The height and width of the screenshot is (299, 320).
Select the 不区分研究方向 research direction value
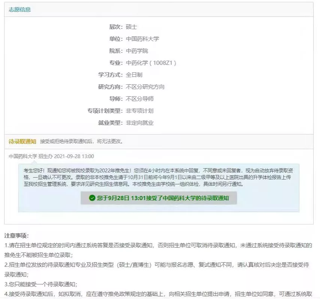pyautogui.click(x=145, y=87)
